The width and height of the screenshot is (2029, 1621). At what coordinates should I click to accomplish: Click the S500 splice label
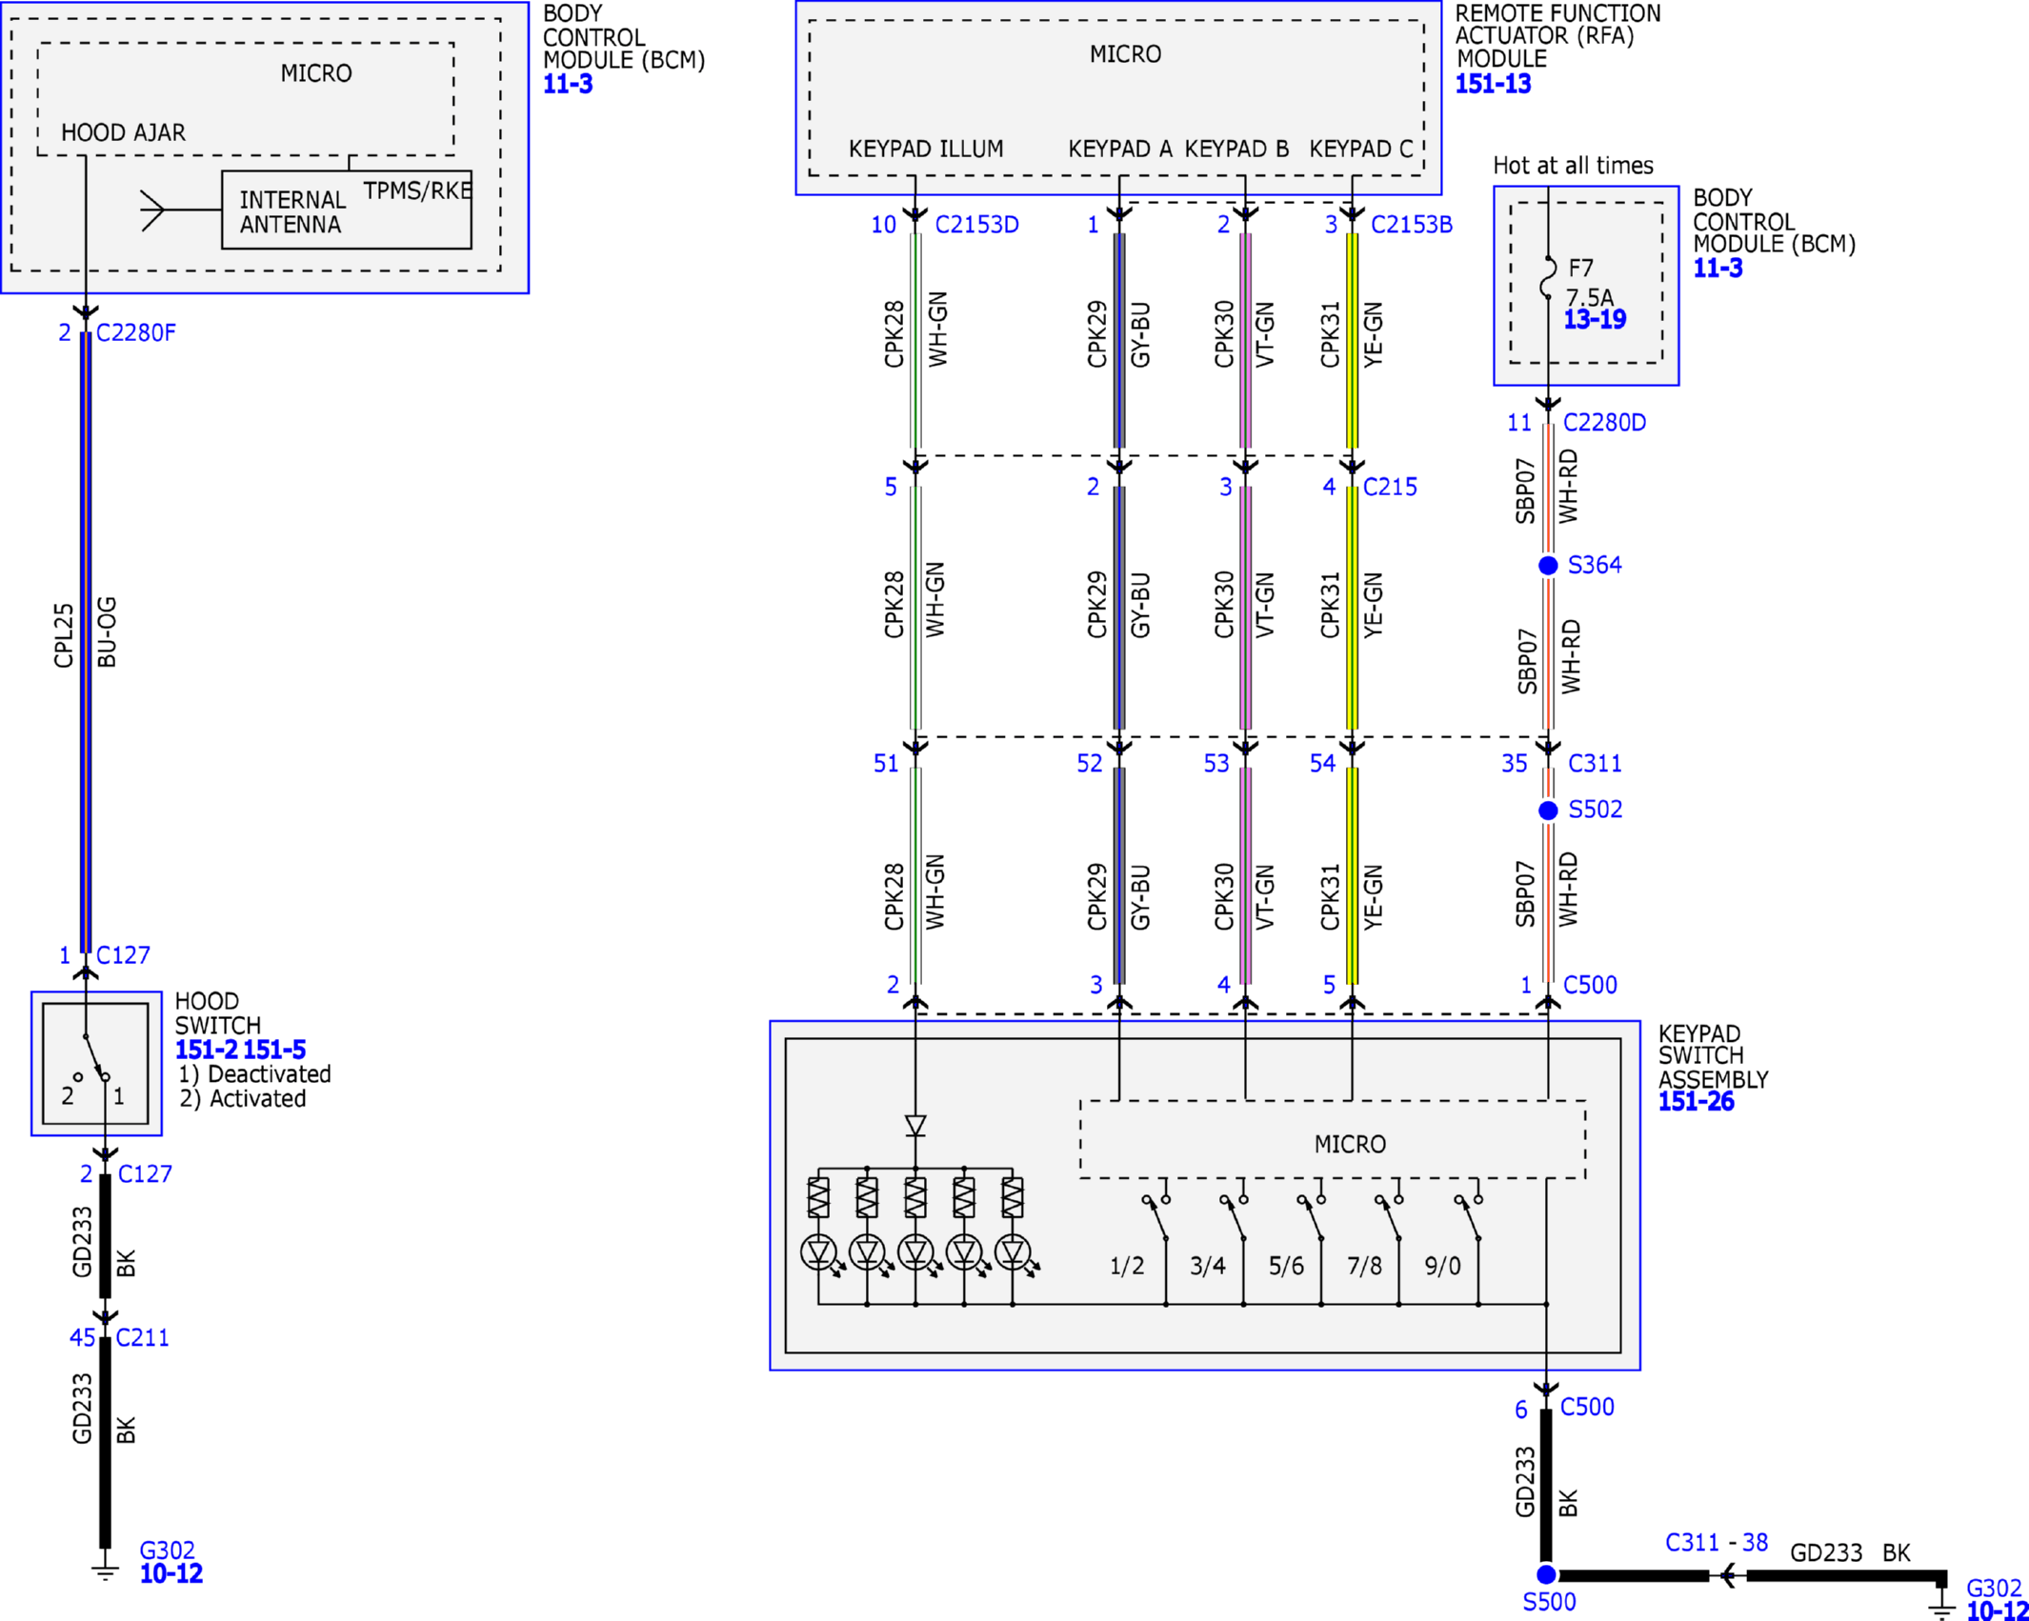pos(1549,1603)
